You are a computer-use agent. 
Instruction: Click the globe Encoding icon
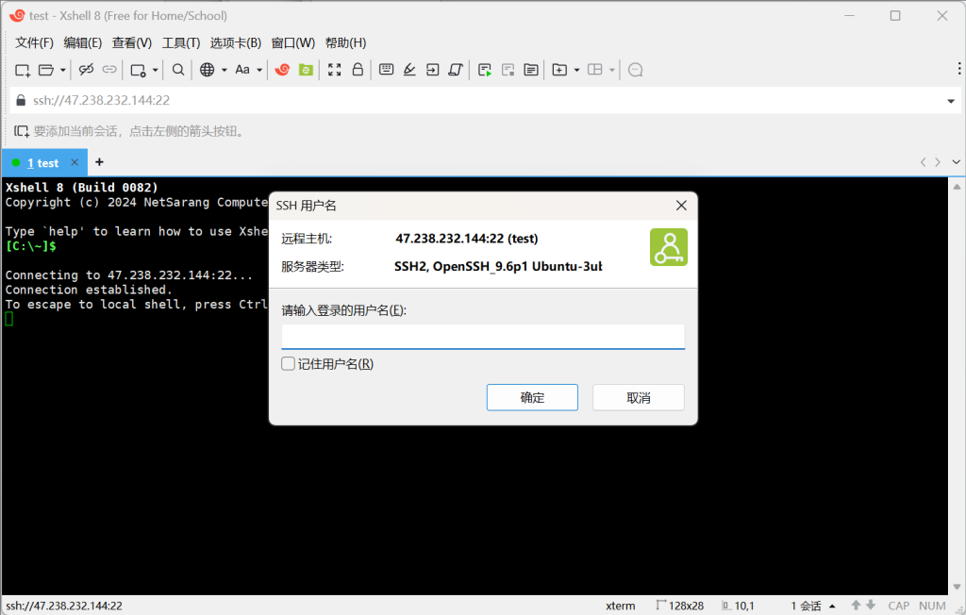[x=207, y=70]
